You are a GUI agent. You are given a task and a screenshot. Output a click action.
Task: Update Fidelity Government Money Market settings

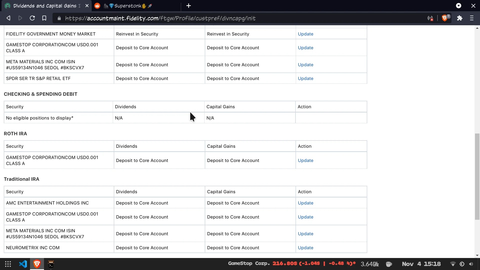(305, 34)
